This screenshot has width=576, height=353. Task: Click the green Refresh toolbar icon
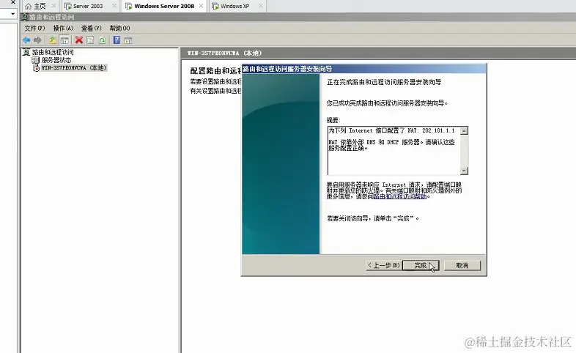(102, 40)
